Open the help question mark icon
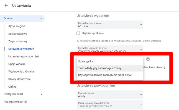Viewport: 179px width, 110px height. point(148,59)
